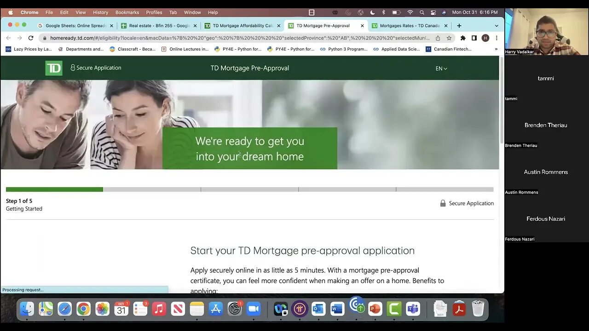Open Finder from the Dock
The height and width of the screenshot is (331, 589).
[27, 309]
